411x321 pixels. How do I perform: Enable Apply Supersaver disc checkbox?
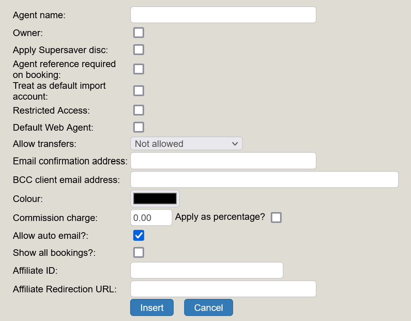[139, 50]
